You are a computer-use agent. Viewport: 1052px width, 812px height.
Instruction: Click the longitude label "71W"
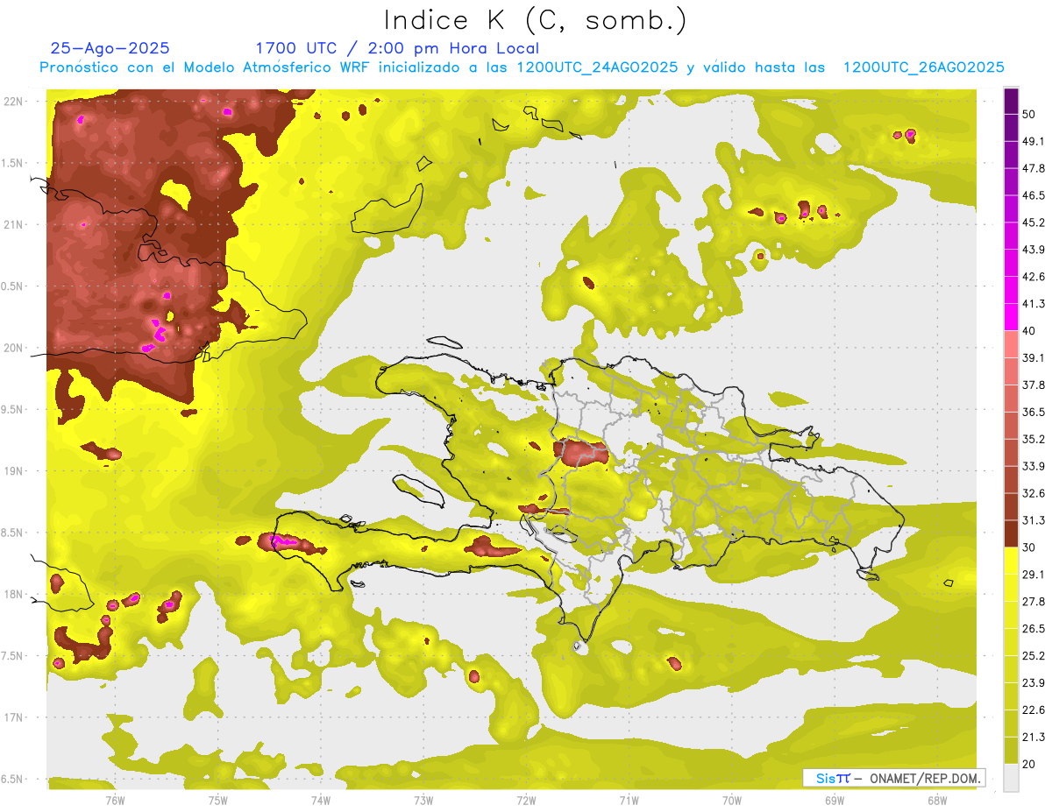pyautogui.click(x=629, y=800)
